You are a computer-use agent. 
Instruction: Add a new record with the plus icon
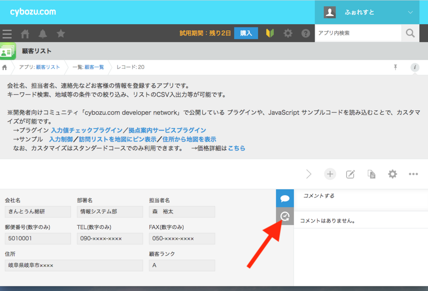330,174
